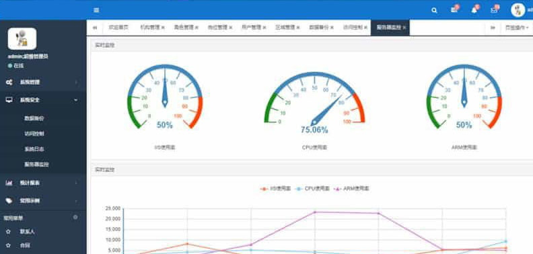Close the 机构管理 tab

(163, 28)
